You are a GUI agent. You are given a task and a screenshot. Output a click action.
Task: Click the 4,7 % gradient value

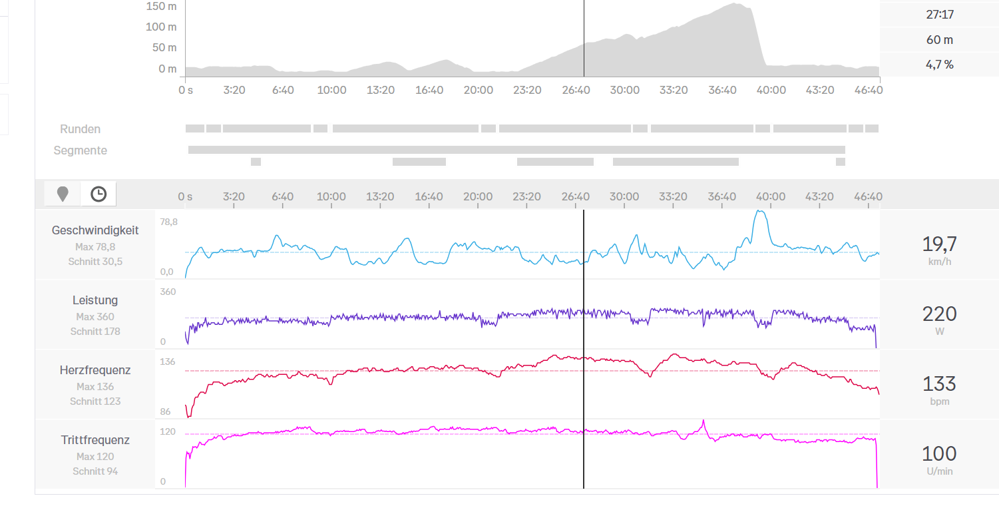coord(939,65)
